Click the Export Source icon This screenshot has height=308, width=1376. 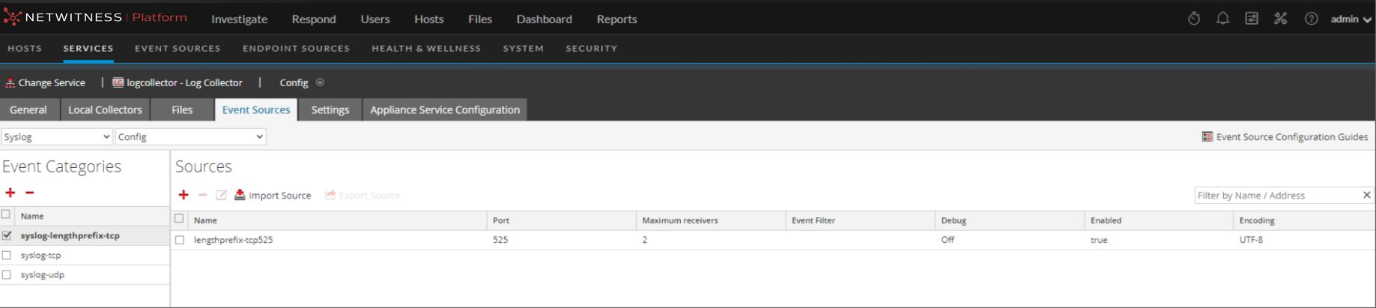(x=330, y=195)
